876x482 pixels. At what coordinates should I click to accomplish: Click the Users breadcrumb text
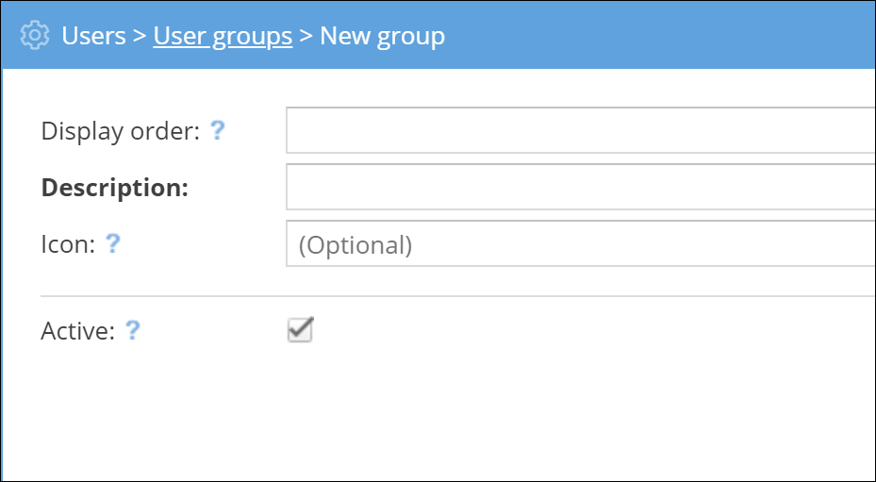tap(93, 36)
